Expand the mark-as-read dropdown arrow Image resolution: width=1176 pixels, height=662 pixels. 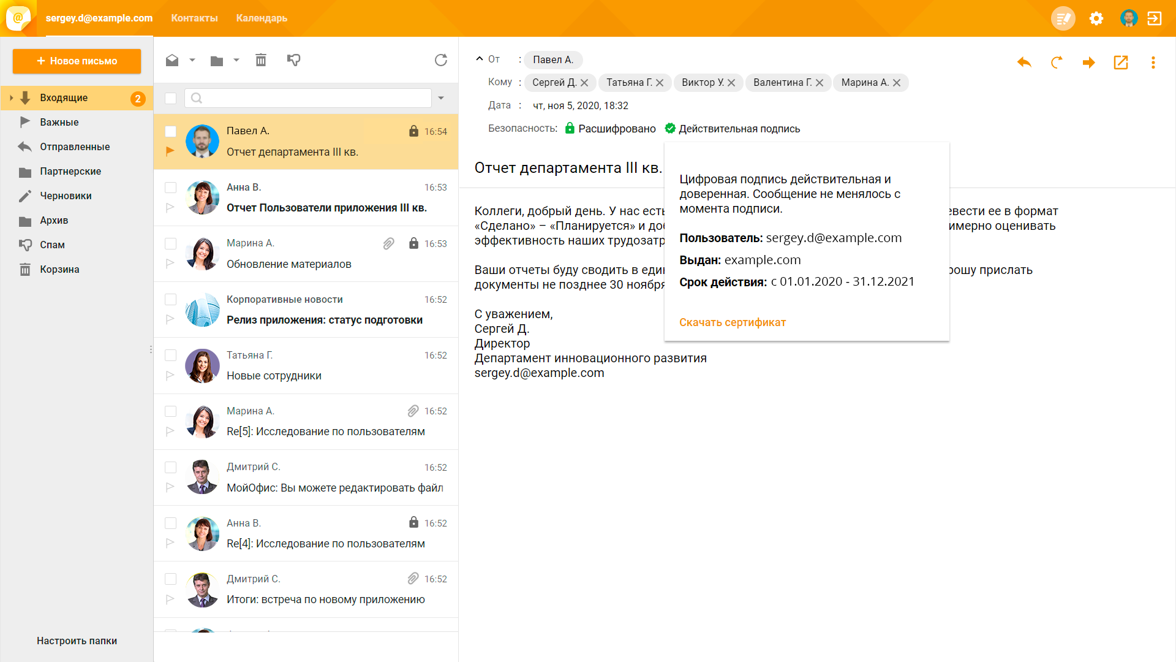pyautogui.click(x=192, y=60)
